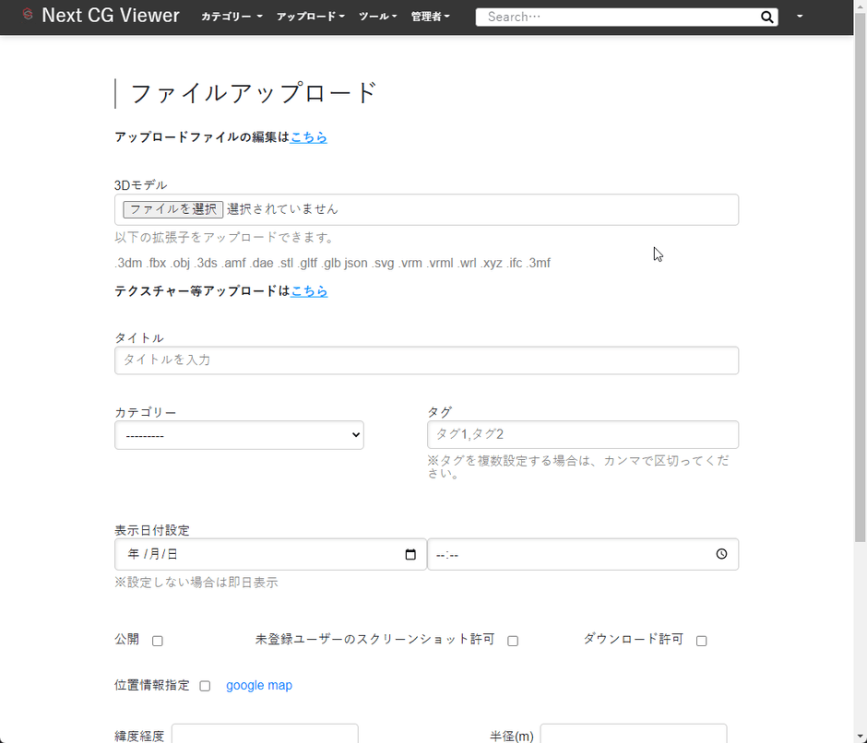Enable the 公開 checkbox
Image resolution: width=867 pixels, height=743 pixels.
157,641
